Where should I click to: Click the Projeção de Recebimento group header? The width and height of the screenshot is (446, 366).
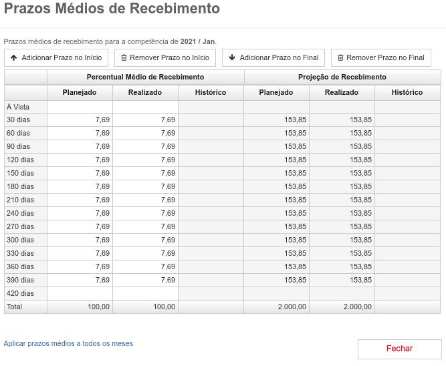point(342,77)
